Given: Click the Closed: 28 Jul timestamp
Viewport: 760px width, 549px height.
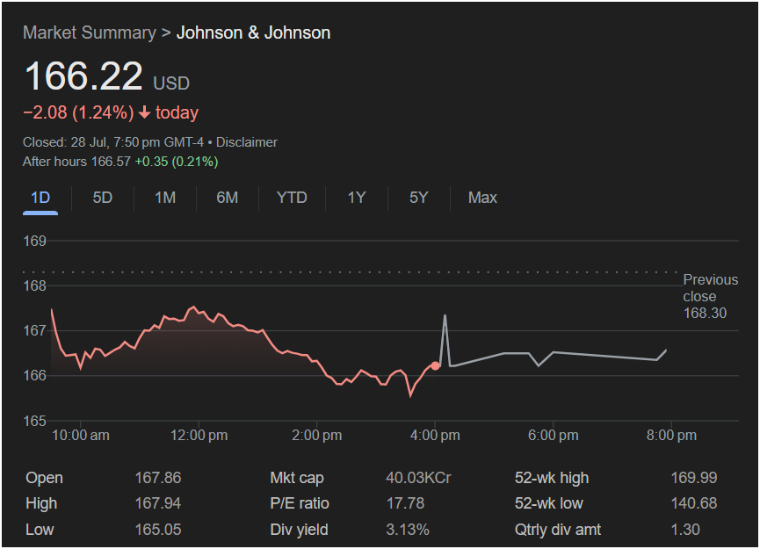Looking at the screenshot, I should coord(113,142).
